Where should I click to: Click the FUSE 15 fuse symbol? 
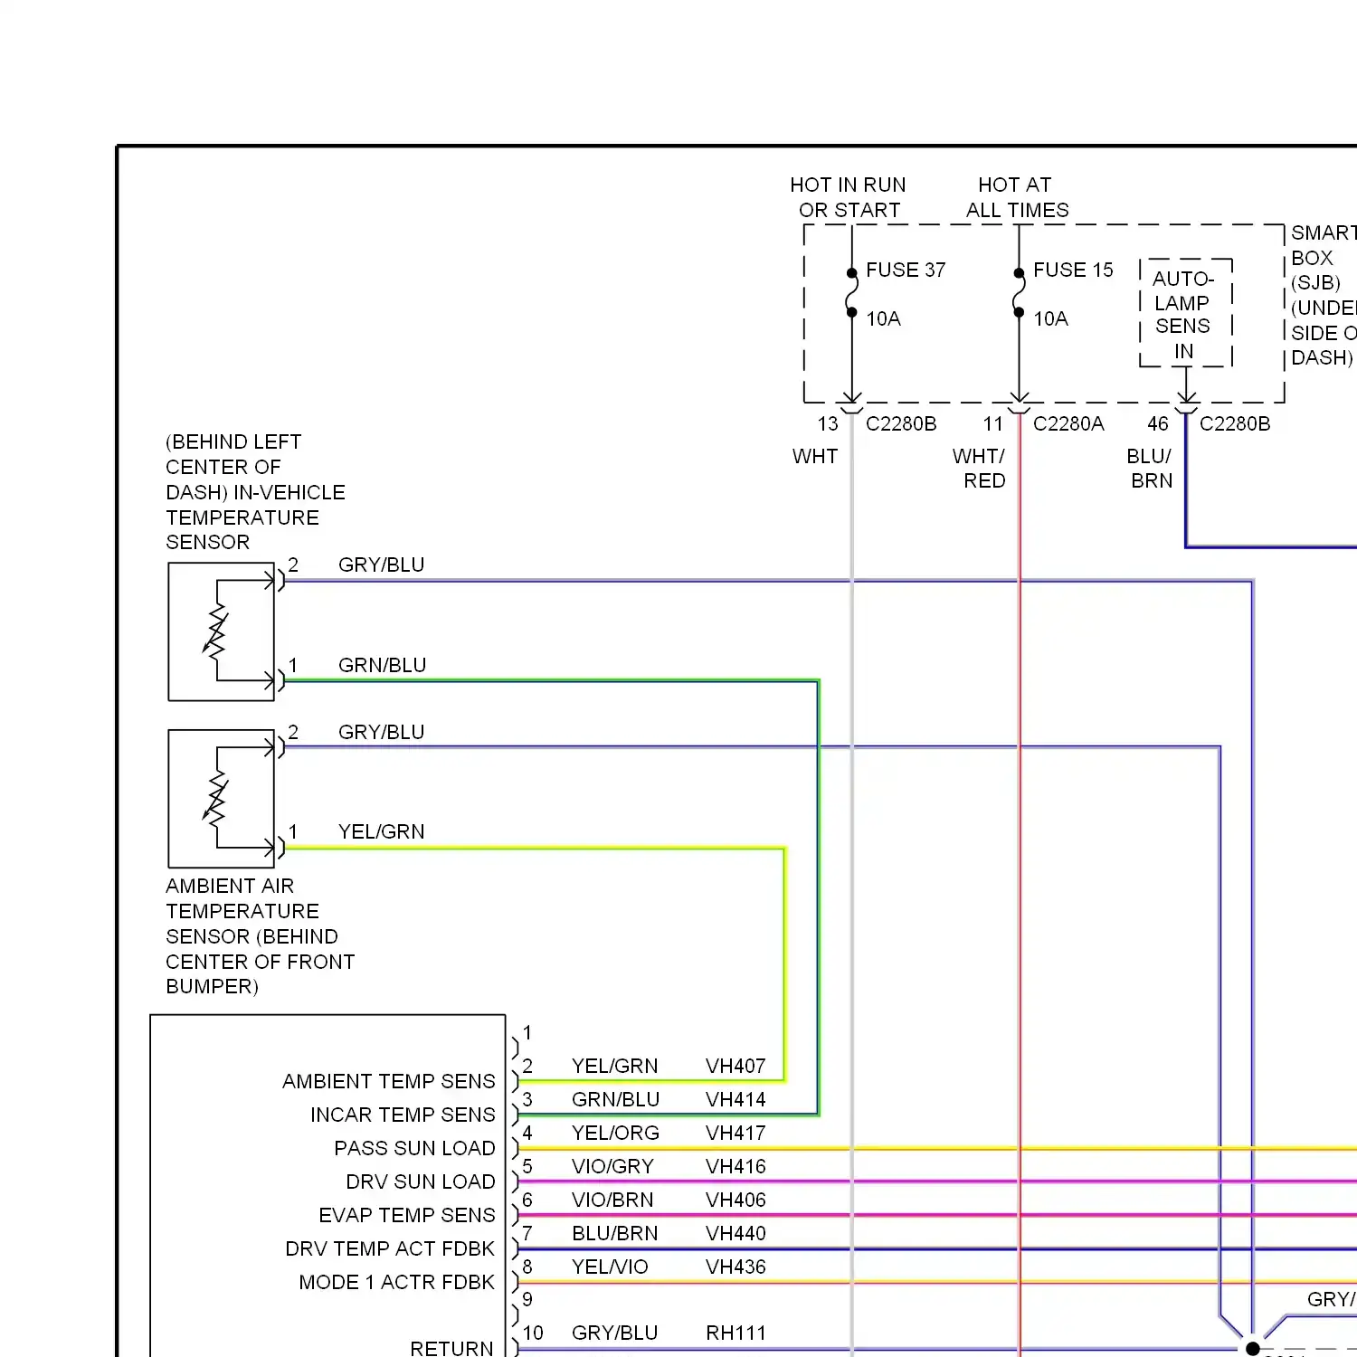coord(1019,292)
